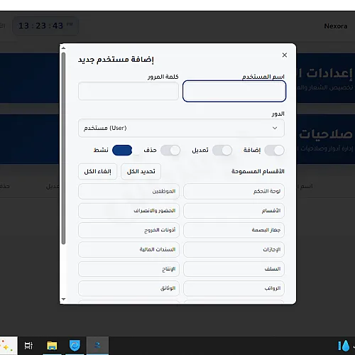Screen dimensions: 355x355
Task: Click the dialog vertical scrollbar thumb
Action: (x=63, y=148)
